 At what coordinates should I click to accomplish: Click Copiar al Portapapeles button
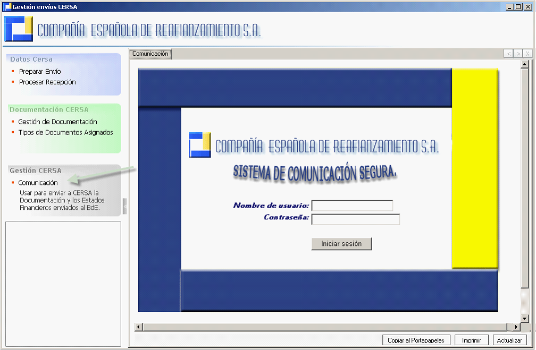[416, 340]
